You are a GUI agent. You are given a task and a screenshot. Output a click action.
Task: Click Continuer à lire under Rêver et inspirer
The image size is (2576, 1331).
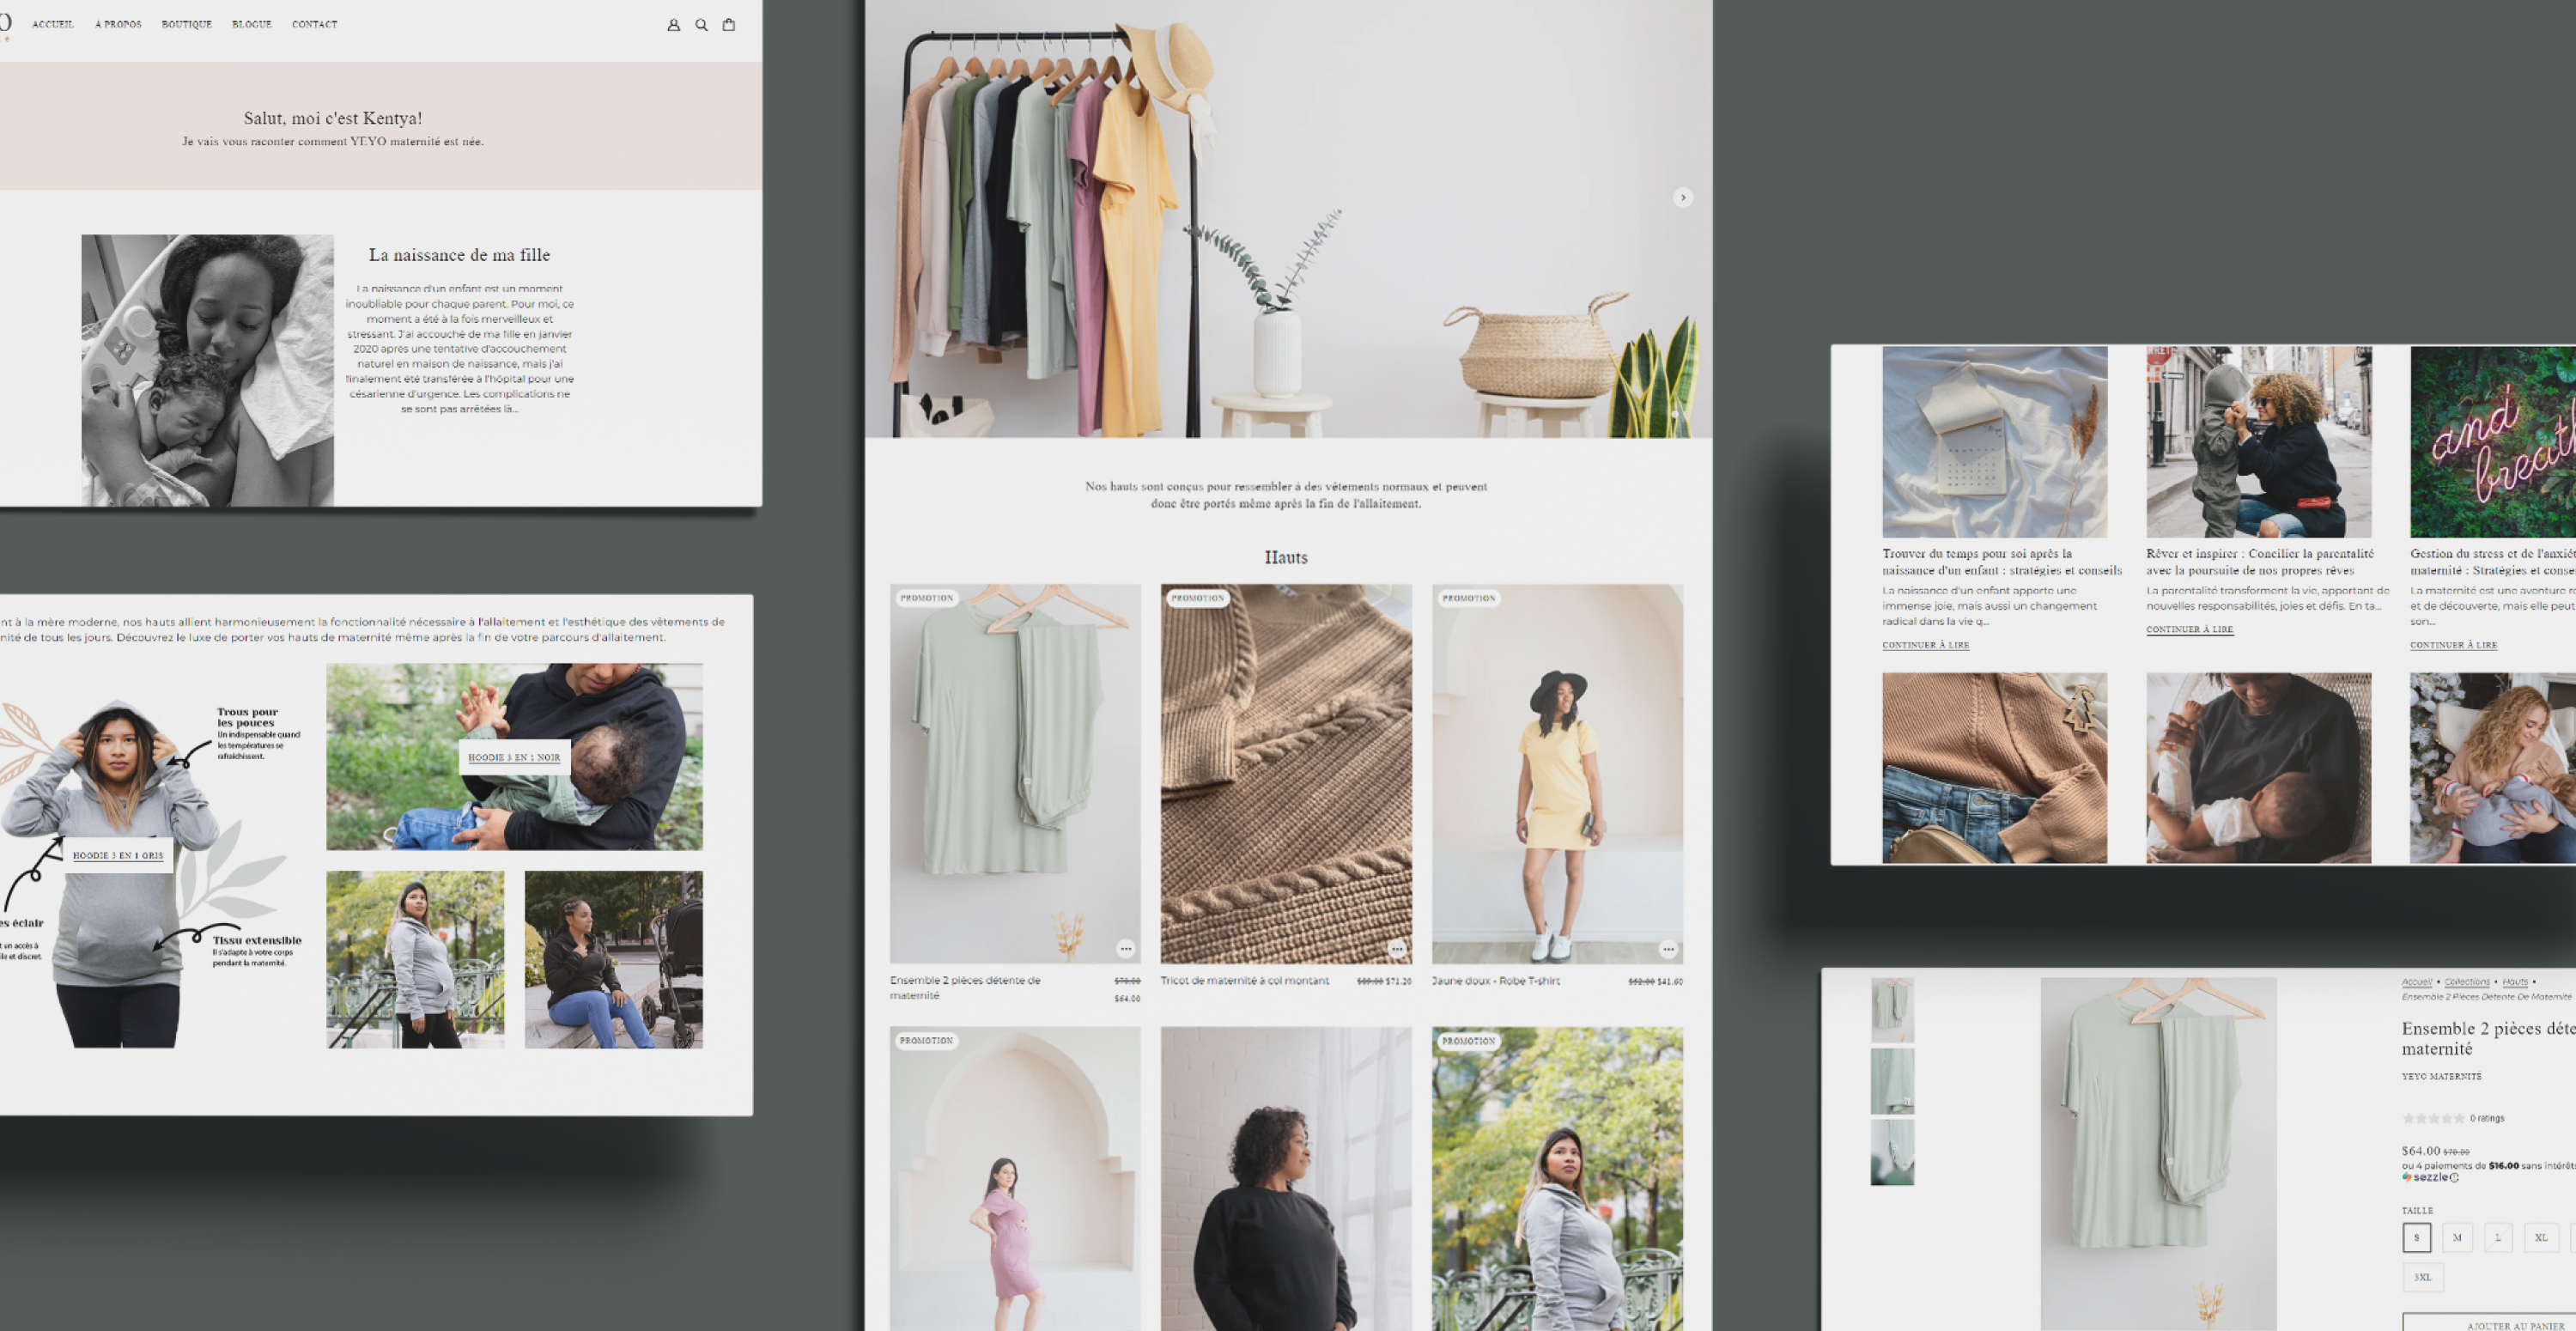click(2189, 629)
